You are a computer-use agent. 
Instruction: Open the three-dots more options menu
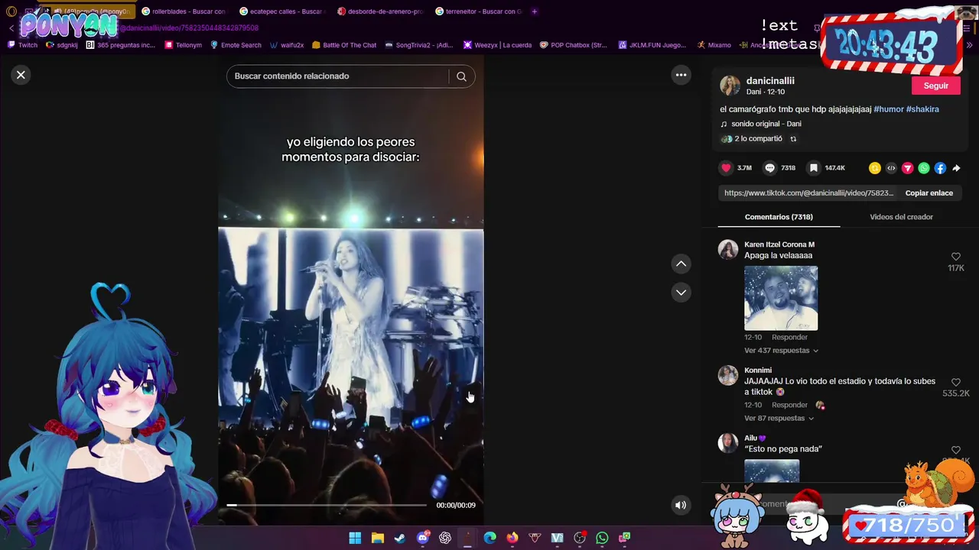681,75
